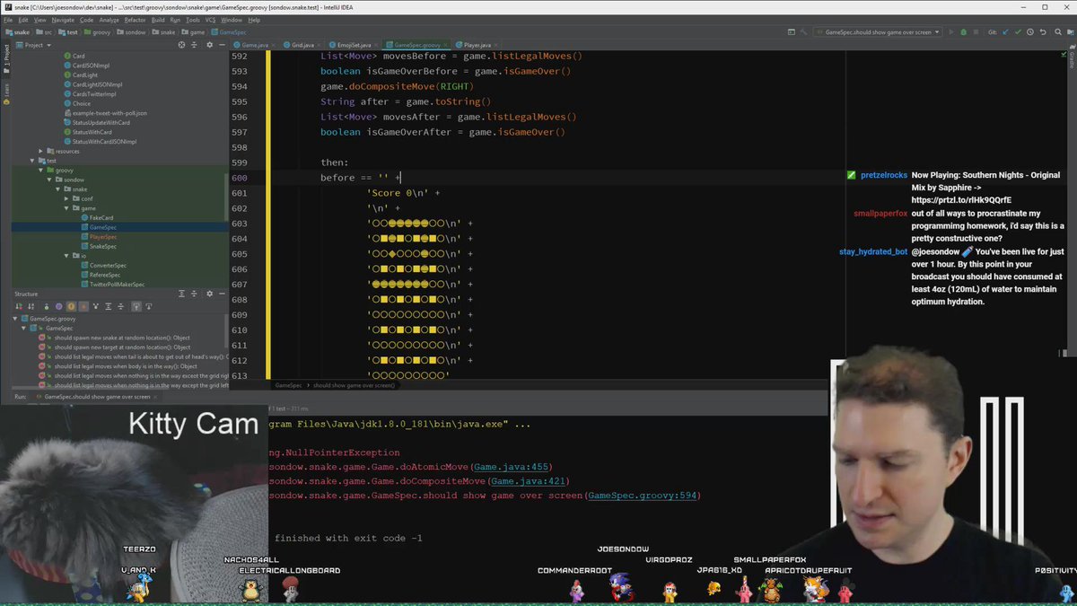The width and height of the screenshot is (1077, 606).
Task: Select example-tweet-with-poll.json file
Action: pos(109,113)
